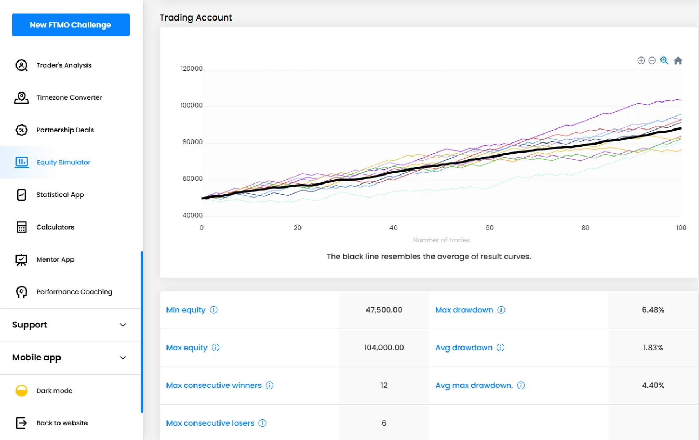
Task: Click info icon beside Max consecutive winners
Action: click(x=270, y=385)
